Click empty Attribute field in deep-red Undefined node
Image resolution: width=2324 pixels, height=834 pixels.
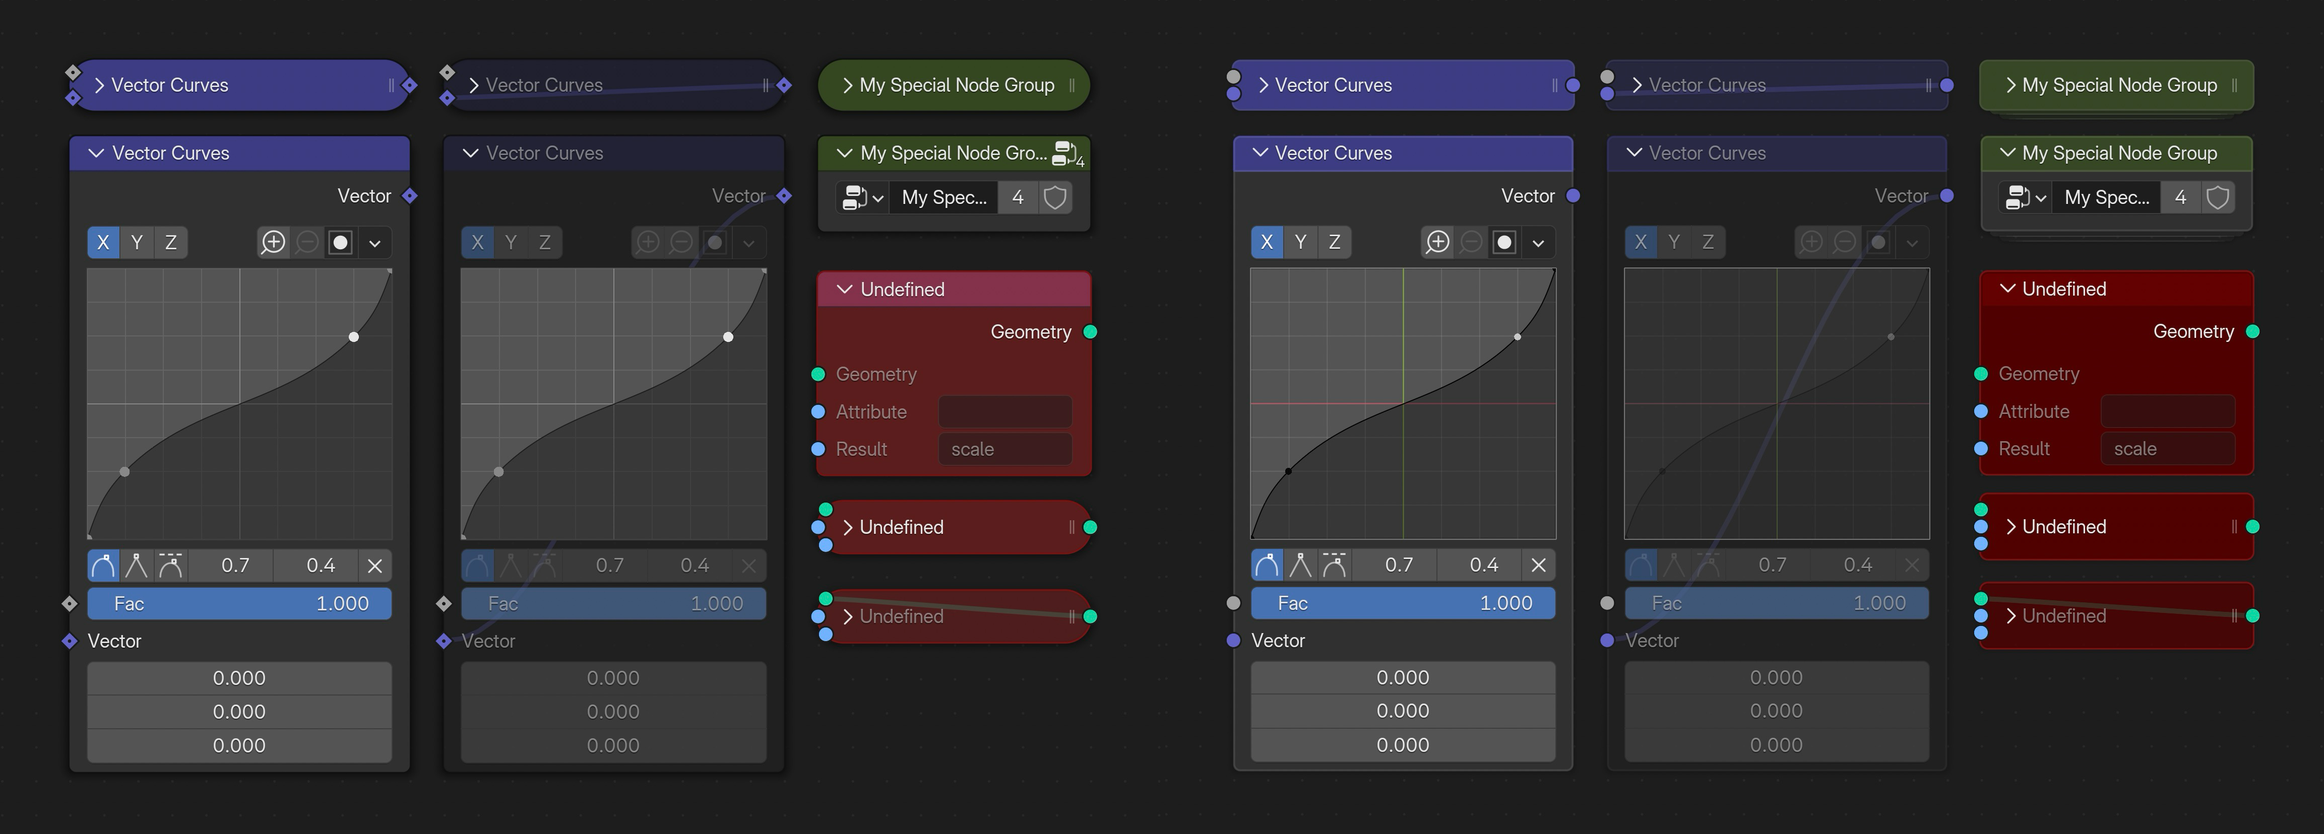click(x=2167, y=411)
